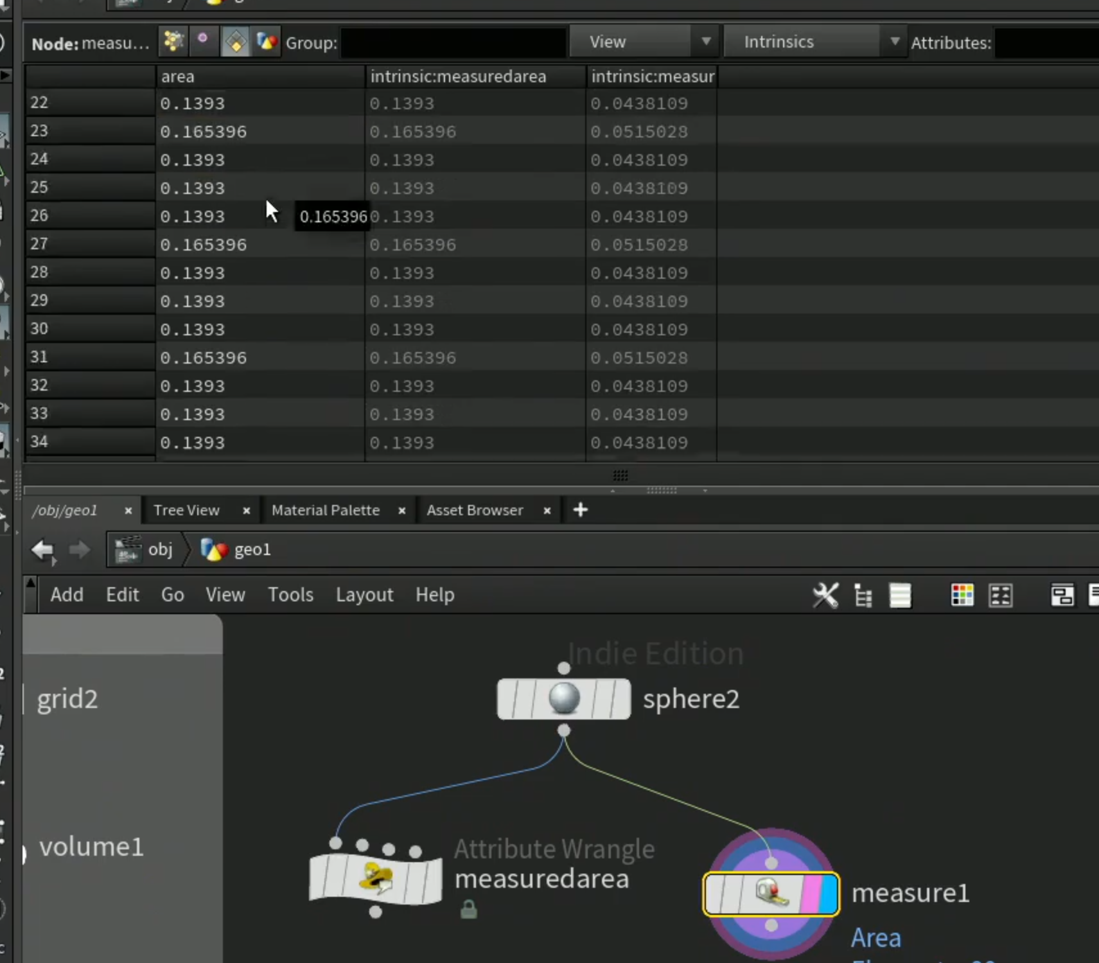Open the network color palette icon
The width and height of the screenshot is (1099, 963).
coord(962,596)
